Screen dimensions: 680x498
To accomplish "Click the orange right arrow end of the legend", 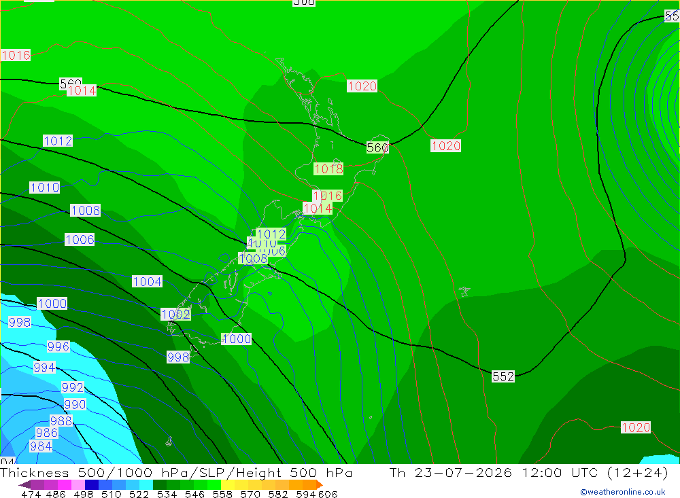I will 320,484.
